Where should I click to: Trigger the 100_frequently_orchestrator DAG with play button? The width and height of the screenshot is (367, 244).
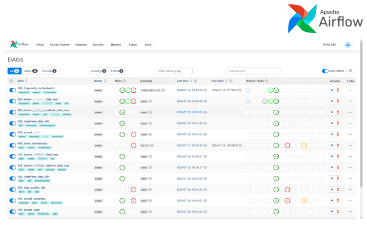[x=332, y=90]
